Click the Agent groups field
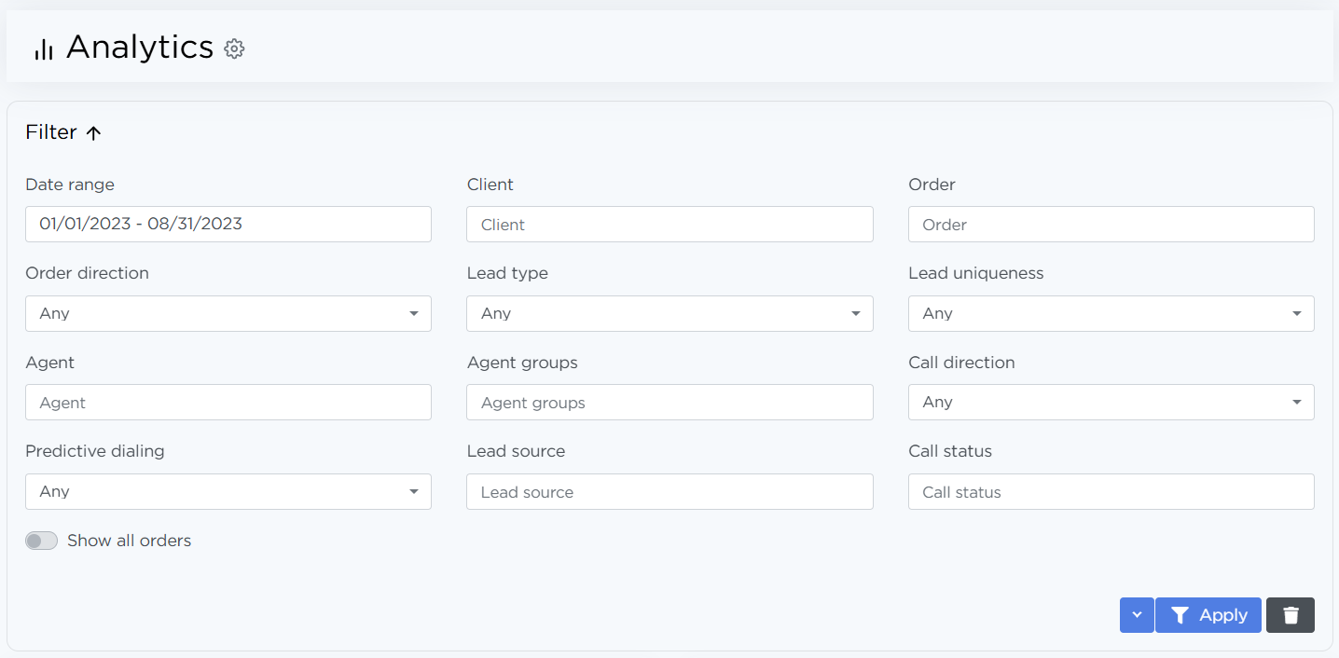This screenshot has width=1339, height=658. click(x=669, y=403)
